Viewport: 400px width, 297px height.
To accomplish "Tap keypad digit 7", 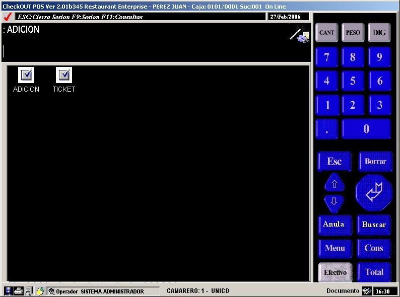I will click(327, 57).
